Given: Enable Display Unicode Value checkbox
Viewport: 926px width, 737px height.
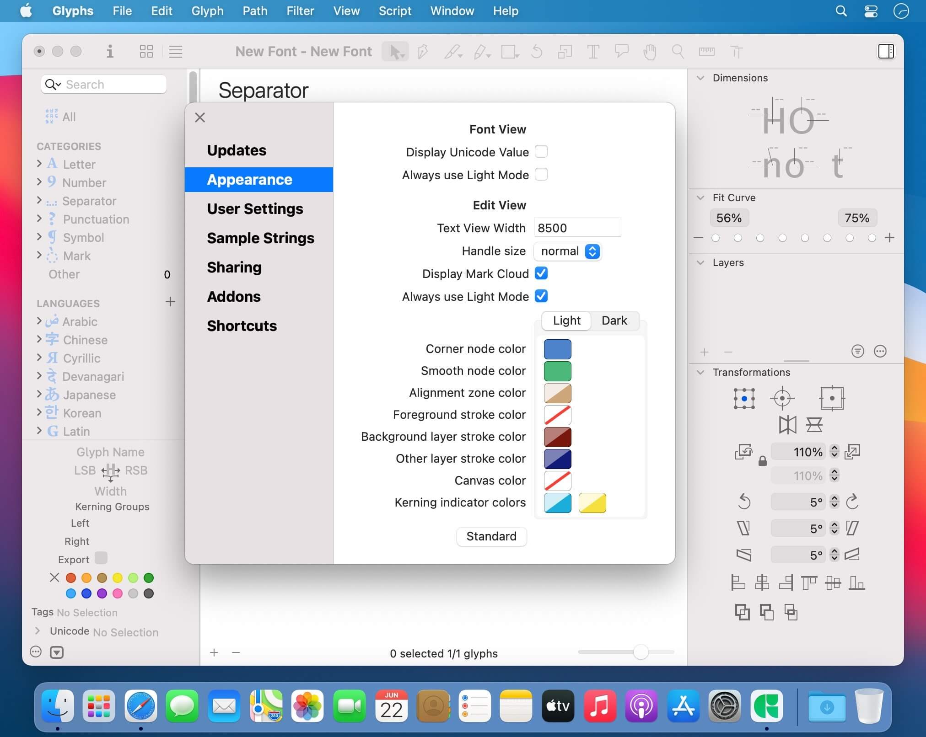Looking at the screenshot, I should 541,151.
